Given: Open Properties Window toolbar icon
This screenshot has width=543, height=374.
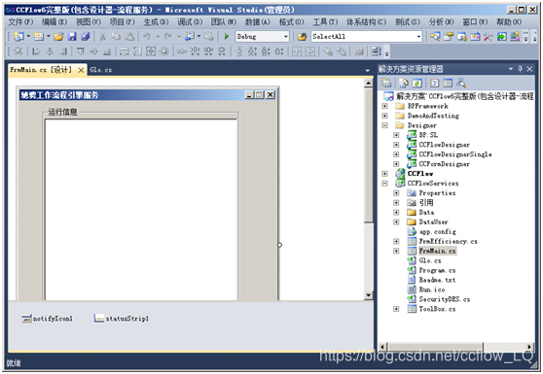Looking at the screenshot, I should click(x=449, y=36).
